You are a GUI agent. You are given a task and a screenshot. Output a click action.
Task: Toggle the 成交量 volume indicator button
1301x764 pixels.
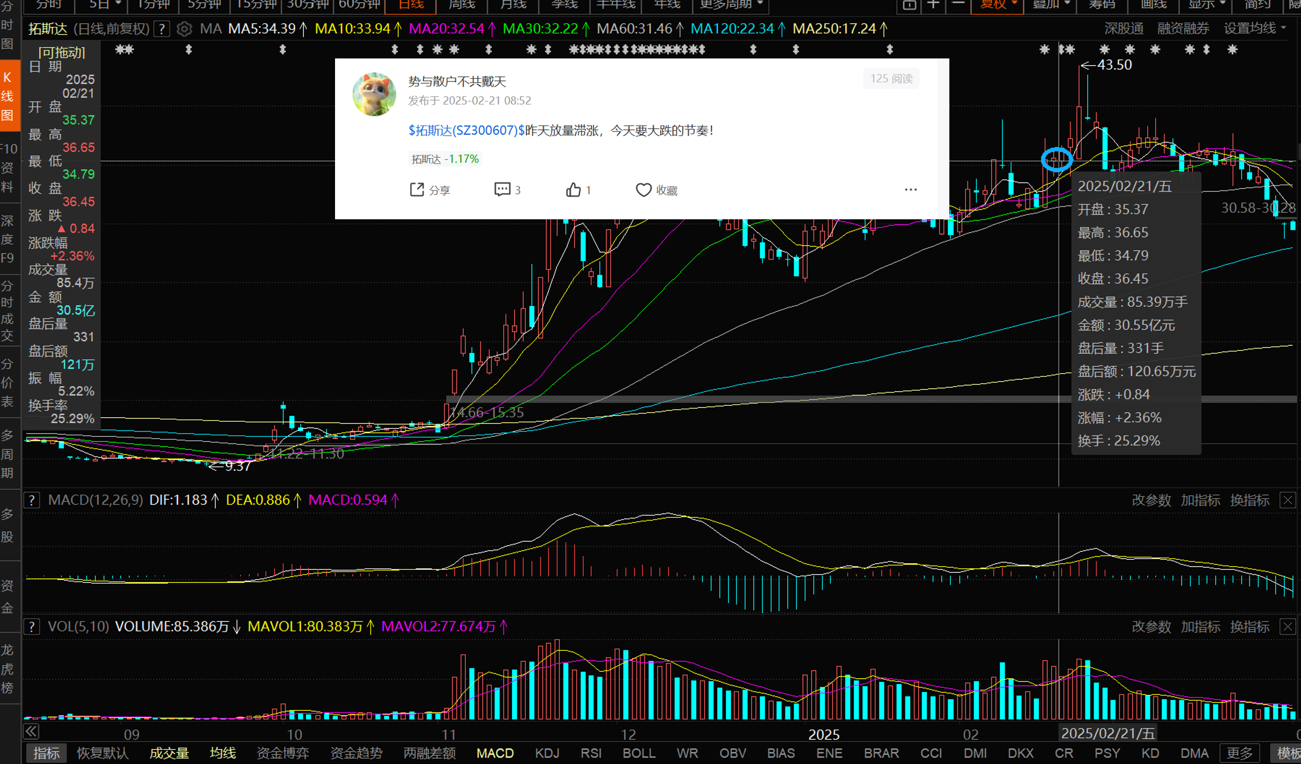(x=169, y=753)
